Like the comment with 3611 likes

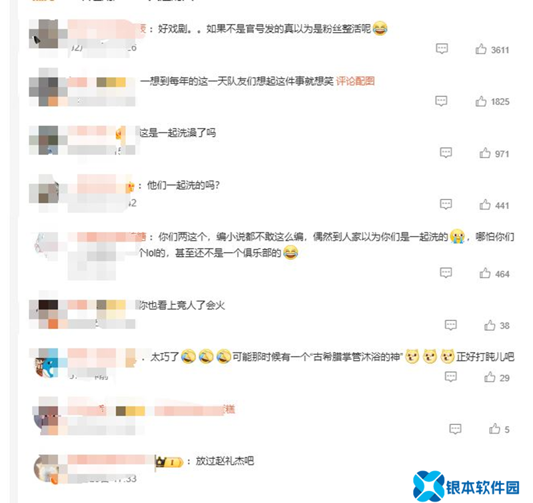pos(480,49)
